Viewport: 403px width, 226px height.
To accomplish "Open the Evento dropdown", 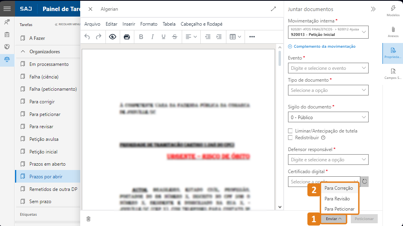I will tap(328, 68).
